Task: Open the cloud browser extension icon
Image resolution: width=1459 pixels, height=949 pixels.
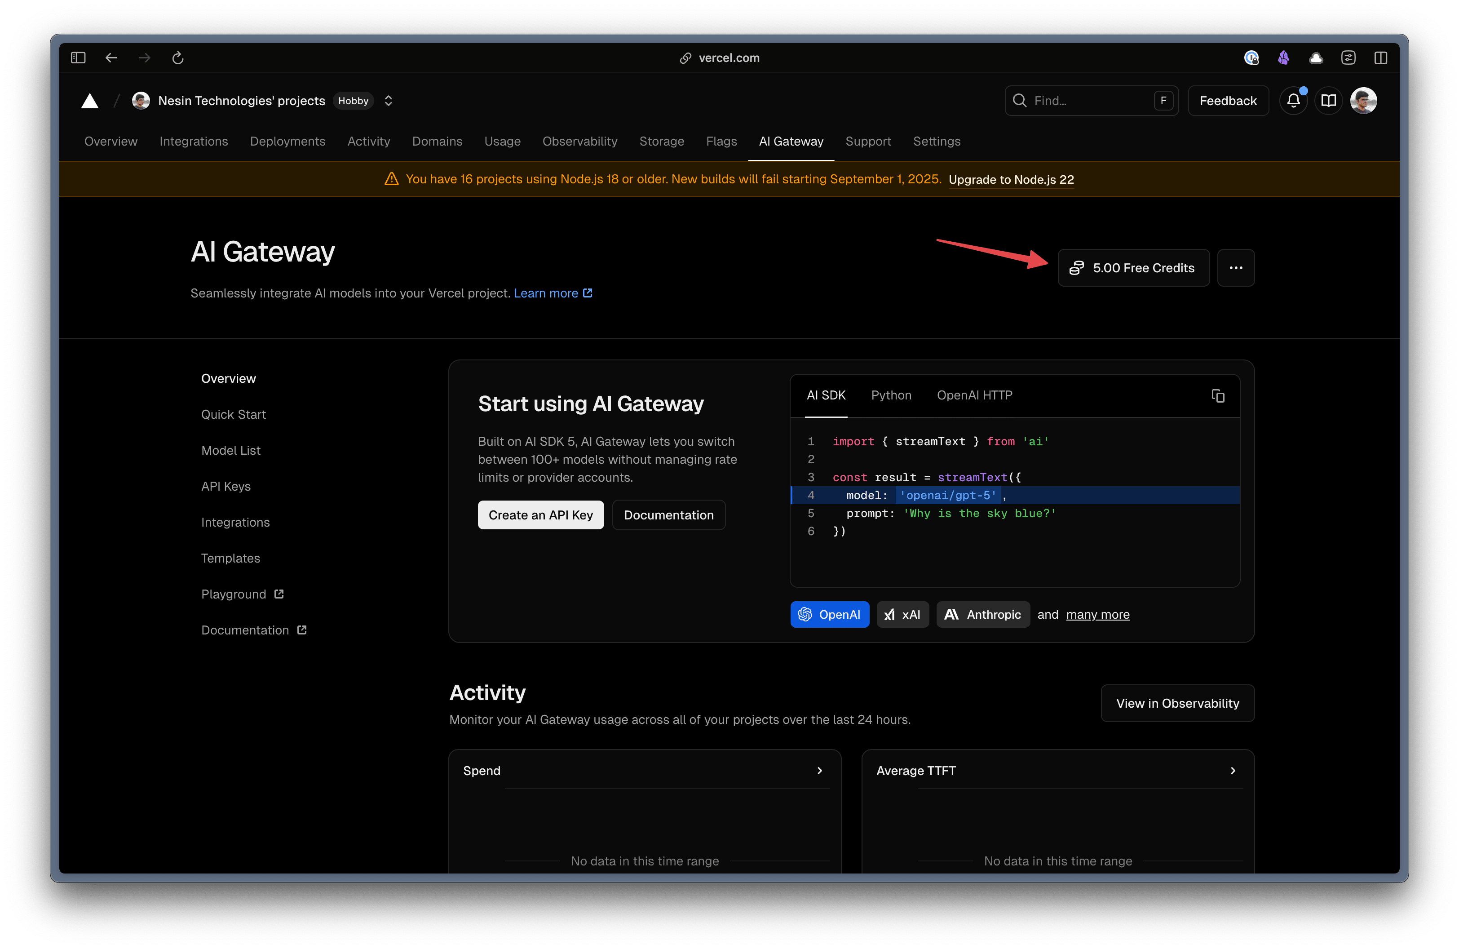Action: tap(1316, 58)
